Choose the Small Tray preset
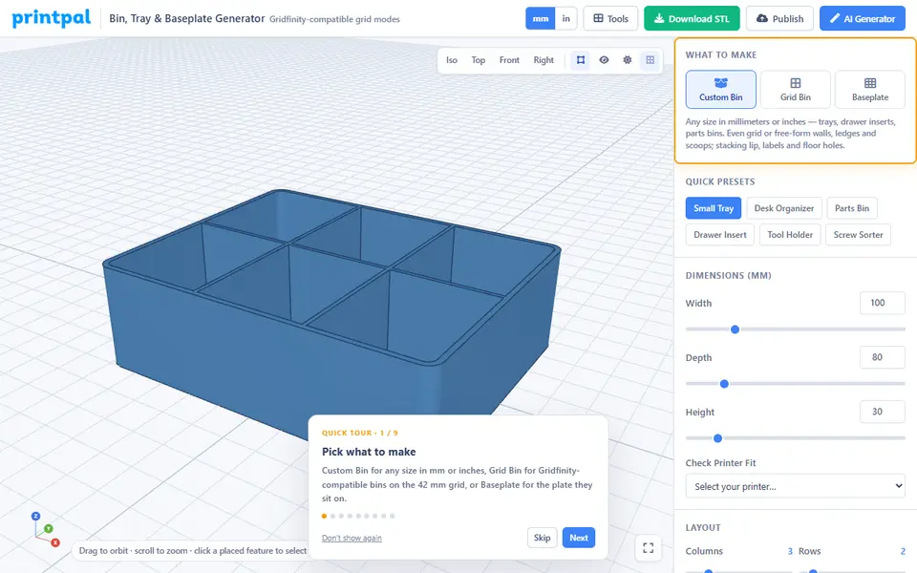 (714, 208)
